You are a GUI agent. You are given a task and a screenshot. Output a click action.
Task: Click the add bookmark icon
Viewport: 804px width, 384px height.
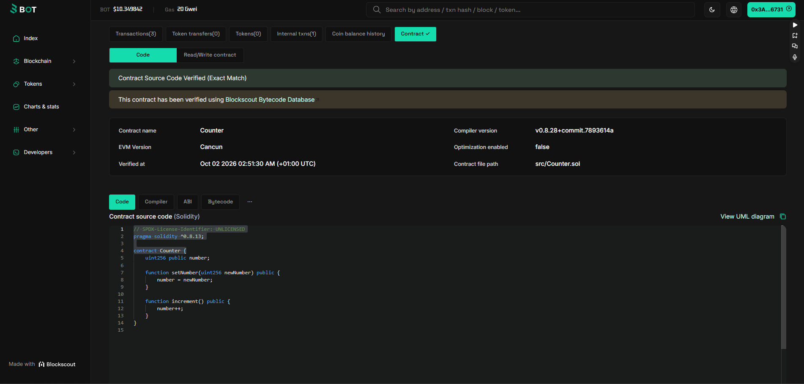[x=795, y=35]
